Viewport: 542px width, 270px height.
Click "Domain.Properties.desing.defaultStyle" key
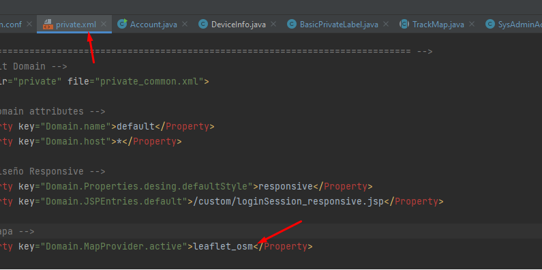pos(147,186)
